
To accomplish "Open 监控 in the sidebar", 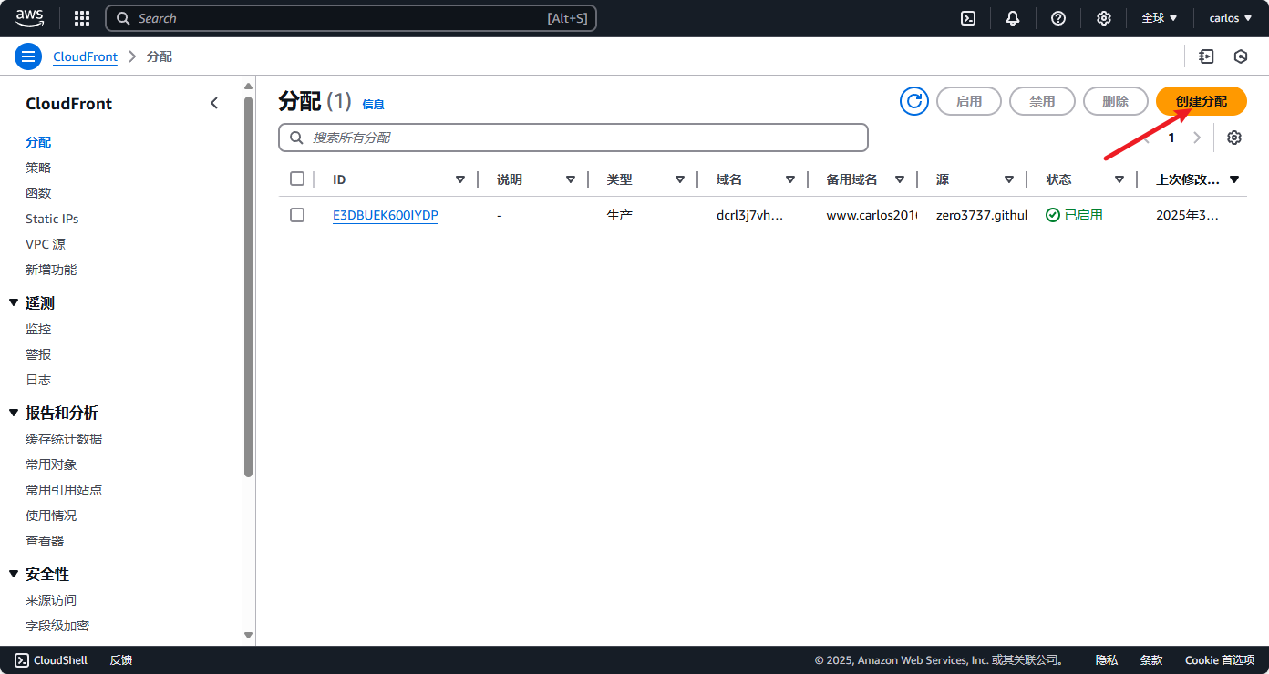I will click(38, 329).
